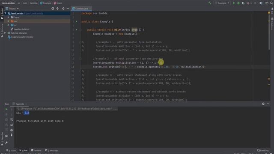The width and height of the screenshot is (274, 154).
Task: Open the Run tool window button
Action: click(24, 150)
